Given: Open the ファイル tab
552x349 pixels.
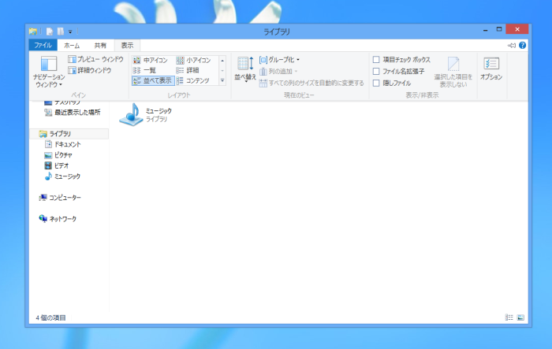Looking at the screenshot, I should (43, 46).
